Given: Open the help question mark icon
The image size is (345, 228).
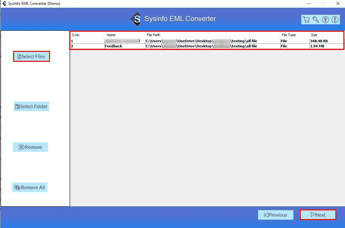Looking at the screenshot, I should 325,20.
